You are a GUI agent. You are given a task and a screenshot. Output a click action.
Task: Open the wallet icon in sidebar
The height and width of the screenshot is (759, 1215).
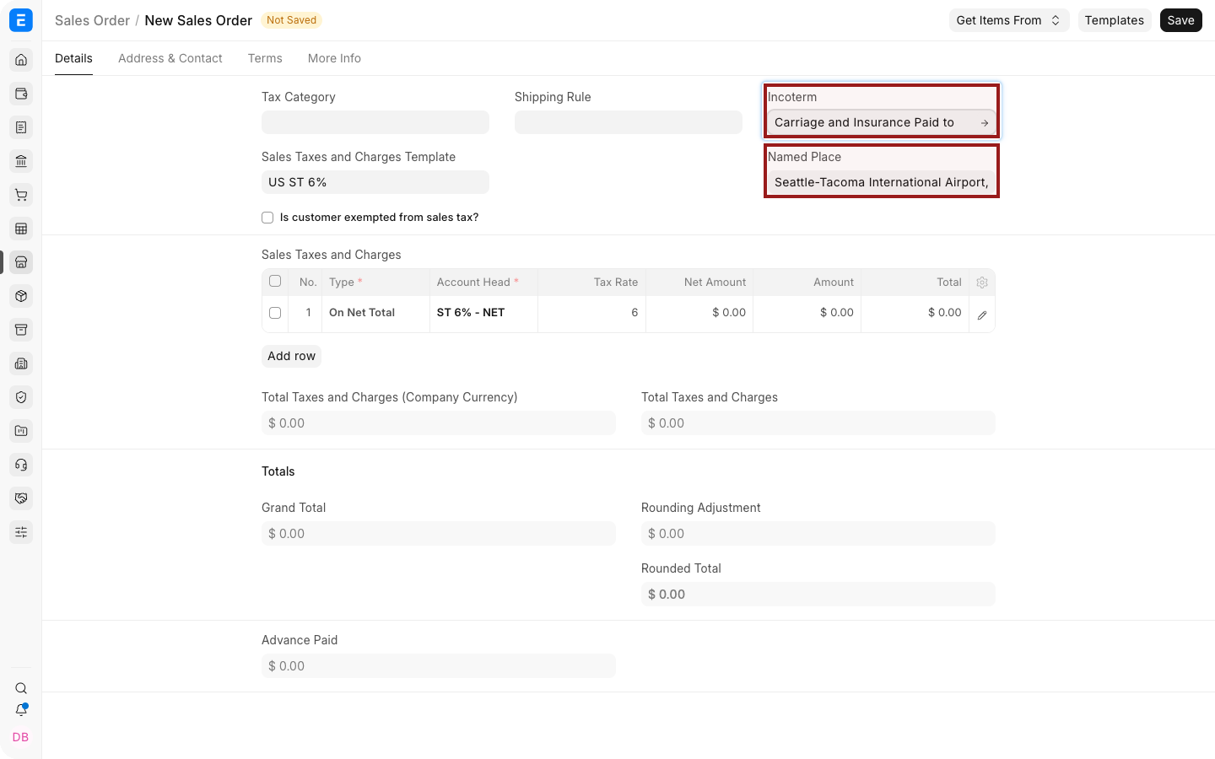[x=21, y=94]
